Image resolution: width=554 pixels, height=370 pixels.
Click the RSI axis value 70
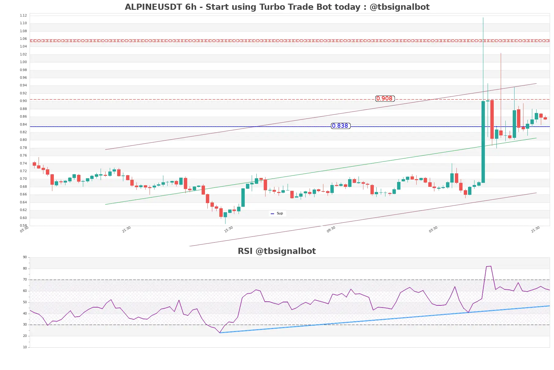25,279
